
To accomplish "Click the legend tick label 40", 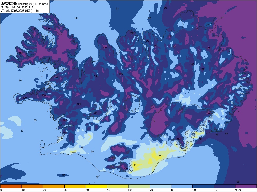I will tap(87, 190).
